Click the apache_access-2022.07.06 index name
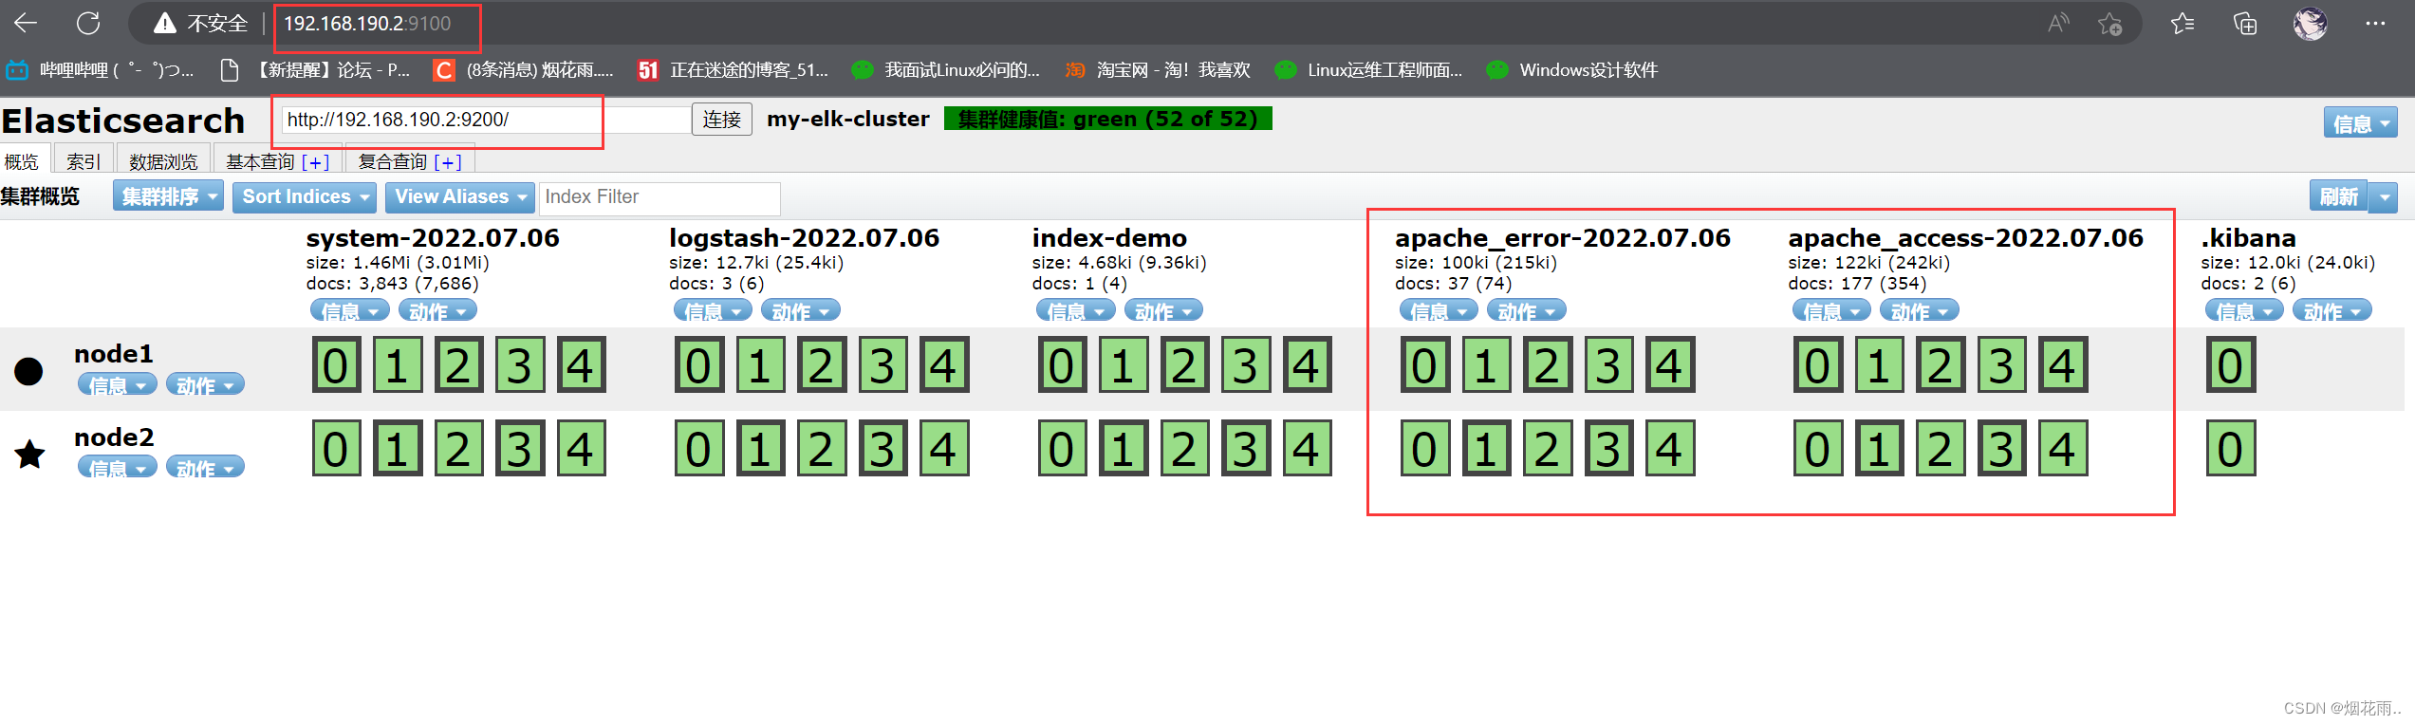 [x=1965, y=237]
